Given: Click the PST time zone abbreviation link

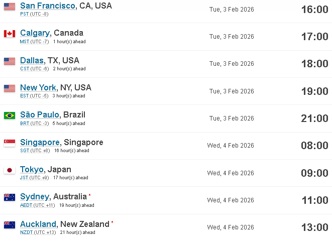Looking at the screenshot, I should coord(24,14).
